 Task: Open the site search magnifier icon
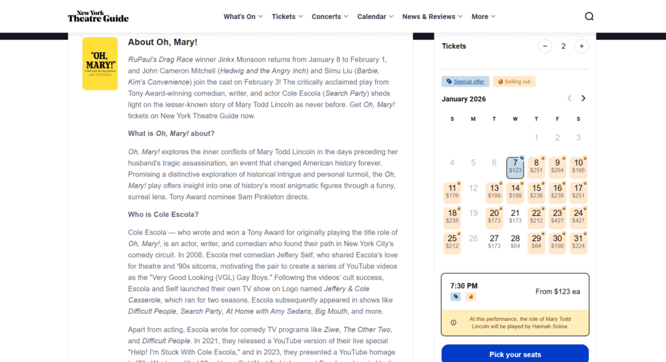[589, 16]
